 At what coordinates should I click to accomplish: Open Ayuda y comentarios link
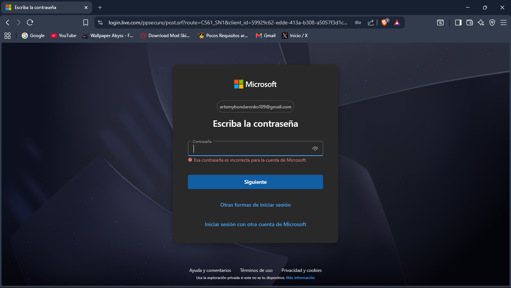click(x=210, y=270)
